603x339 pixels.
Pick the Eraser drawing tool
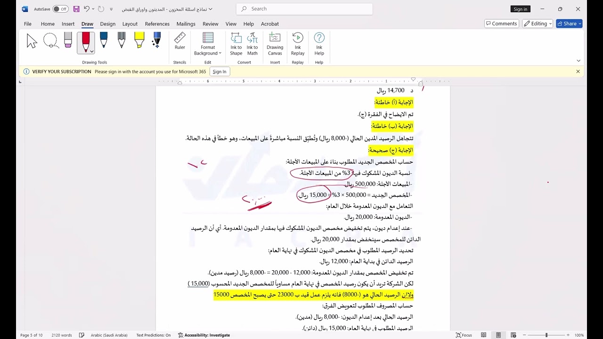68,40
